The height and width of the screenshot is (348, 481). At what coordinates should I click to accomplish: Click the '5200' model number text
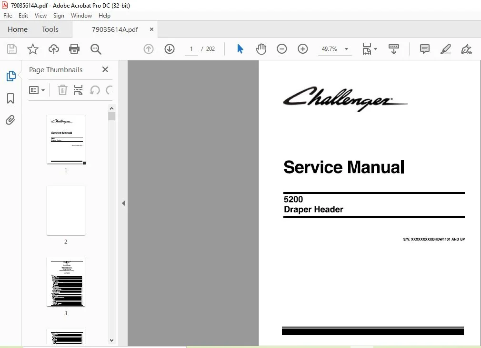(x=293, y=199)
